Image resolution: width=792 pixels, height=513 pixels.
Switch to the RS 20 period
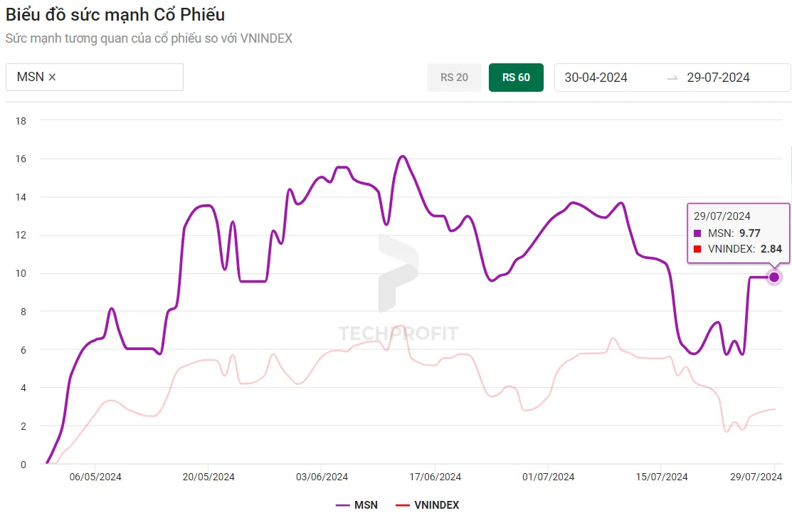point(454,78)
